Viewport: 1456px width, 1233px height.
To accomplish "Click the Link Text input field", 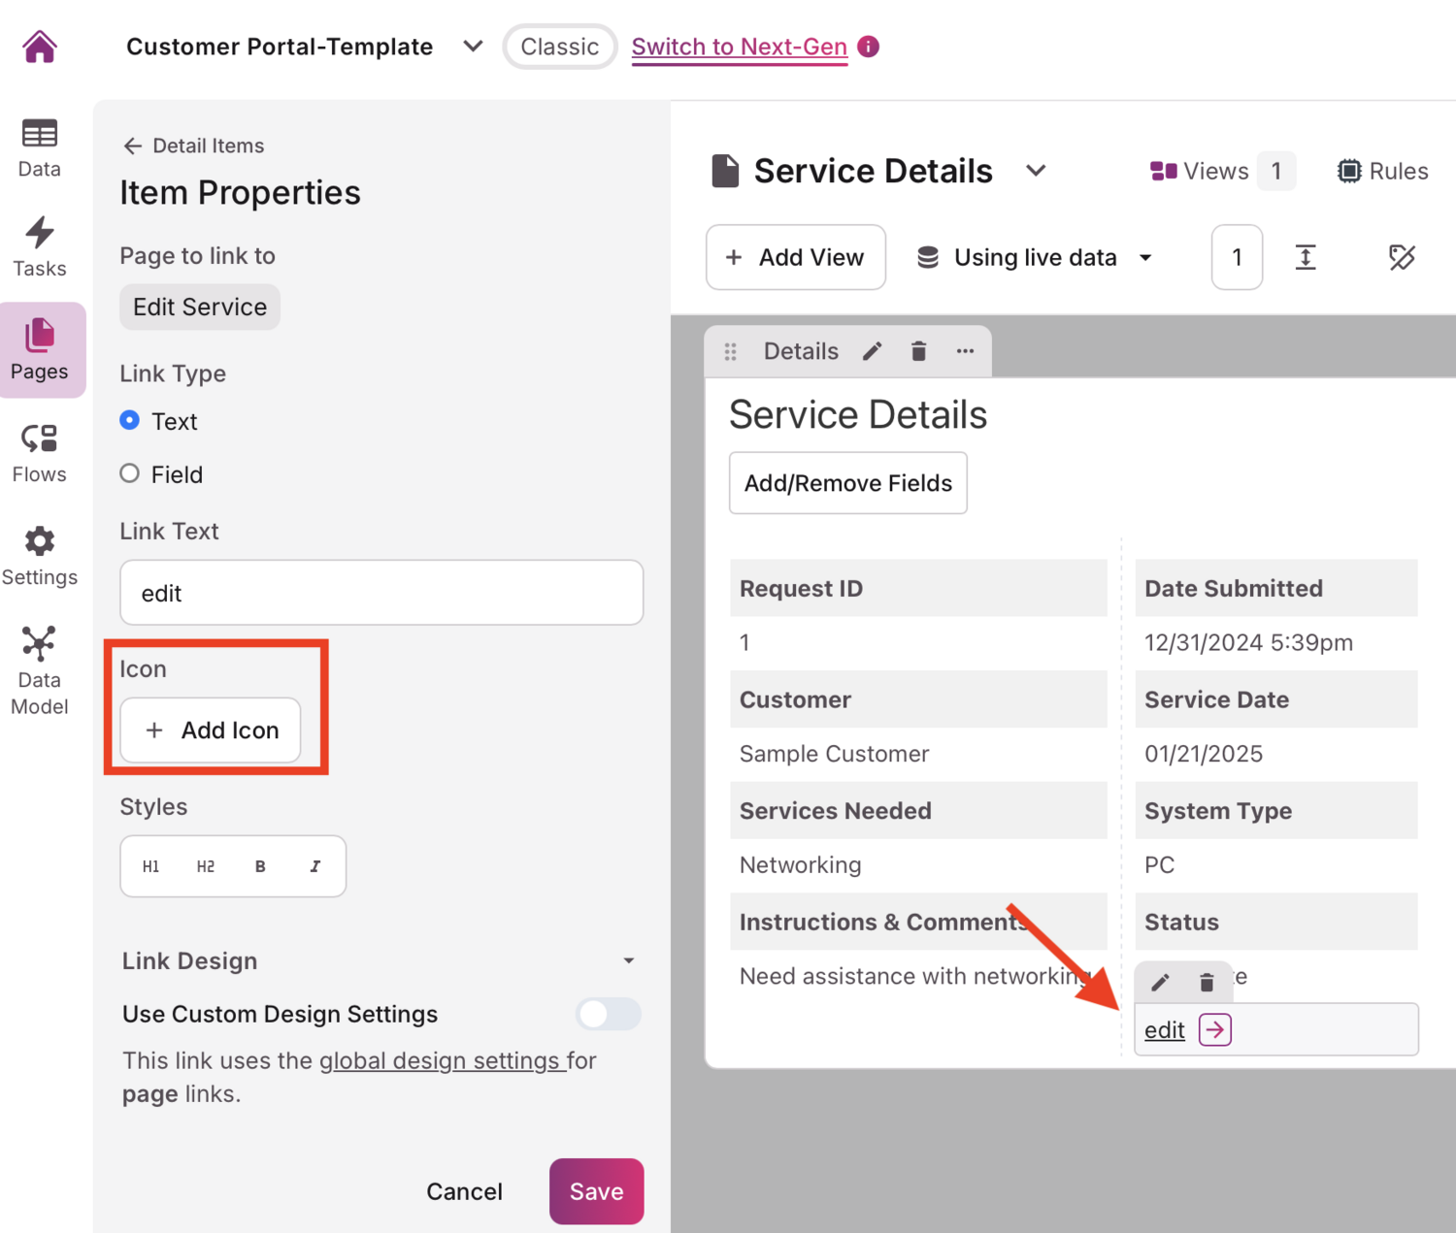I will click(381, 593).
